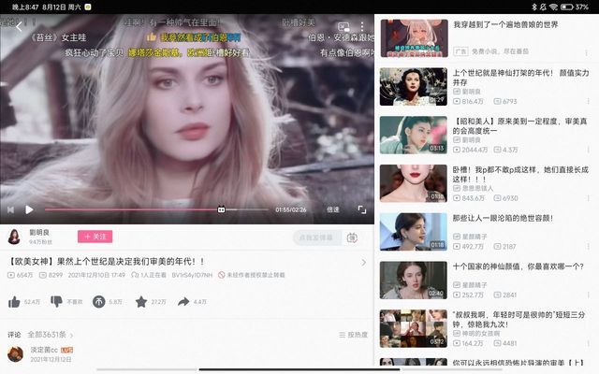Open the ad title 我穿越到了一个遍地兽娘的世界
The image size is (599, 374).
click(505, 25)
